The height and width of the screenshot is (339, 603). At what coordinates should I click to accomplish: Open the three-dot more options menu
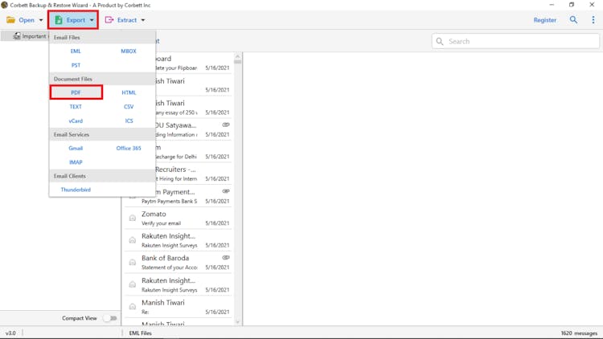click(x=593, y=19)
